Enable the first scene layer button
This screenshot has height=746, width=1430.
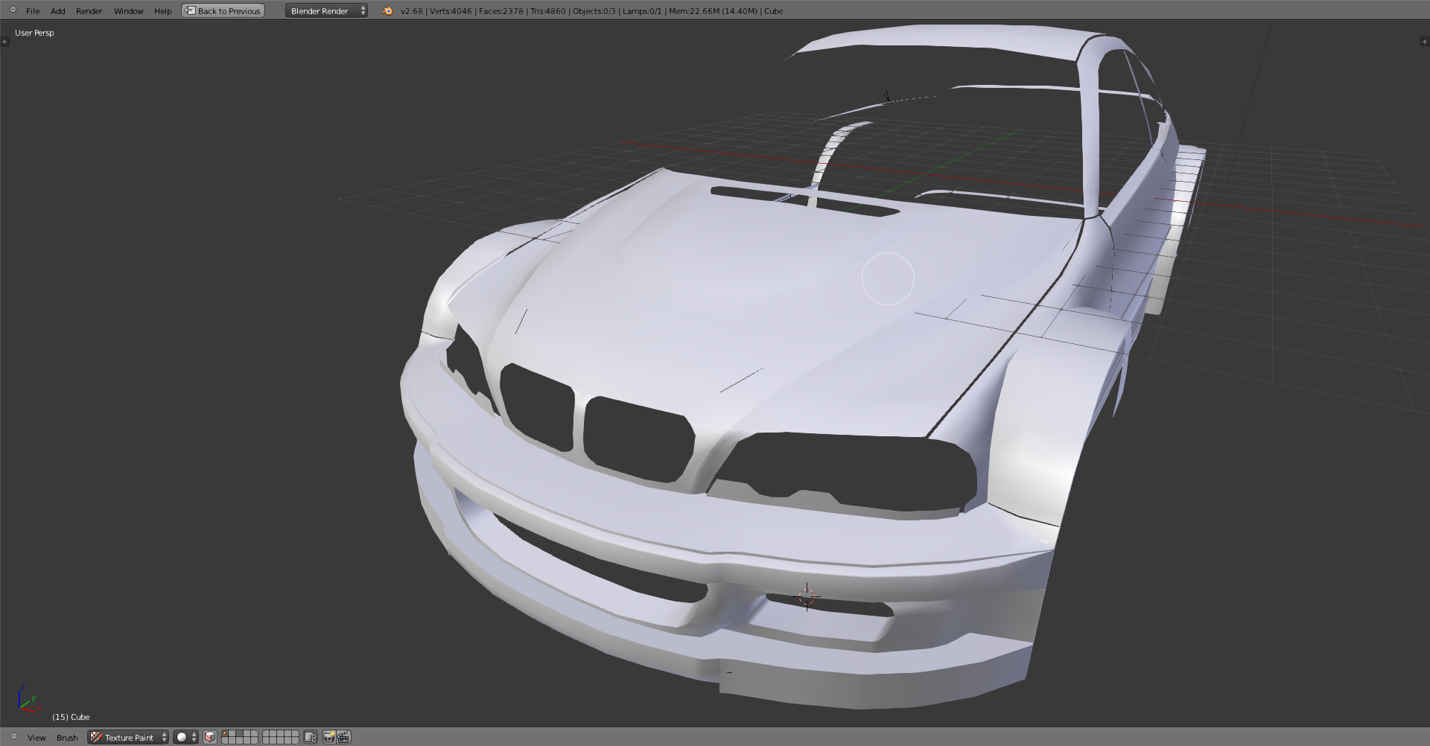(x=225, y=733)
